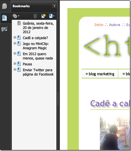Click the '<ht' blog logo header
The width and height of the screenshot is (131, 151).
click(x=107, y=46)
